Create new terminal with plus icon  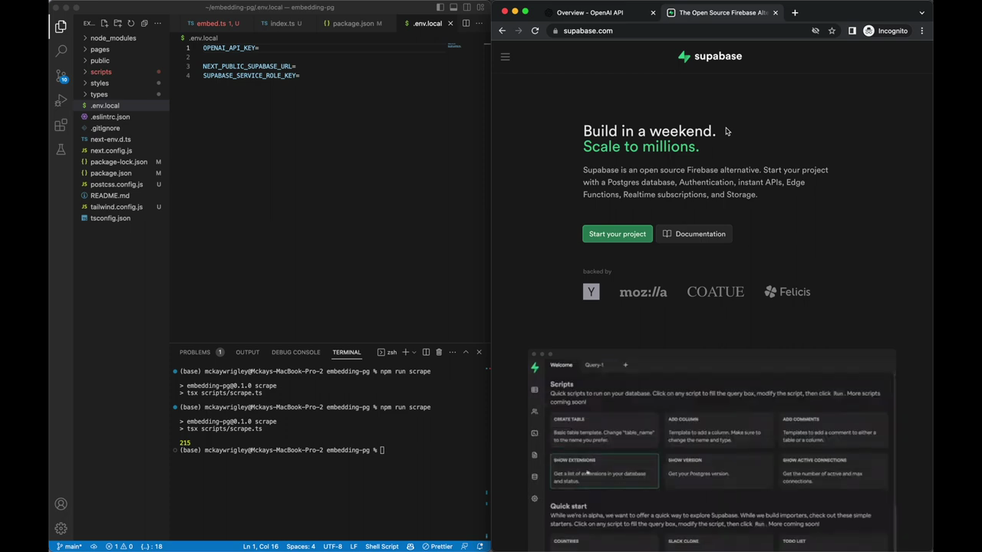pyautogui.click(x=405, y=352)
